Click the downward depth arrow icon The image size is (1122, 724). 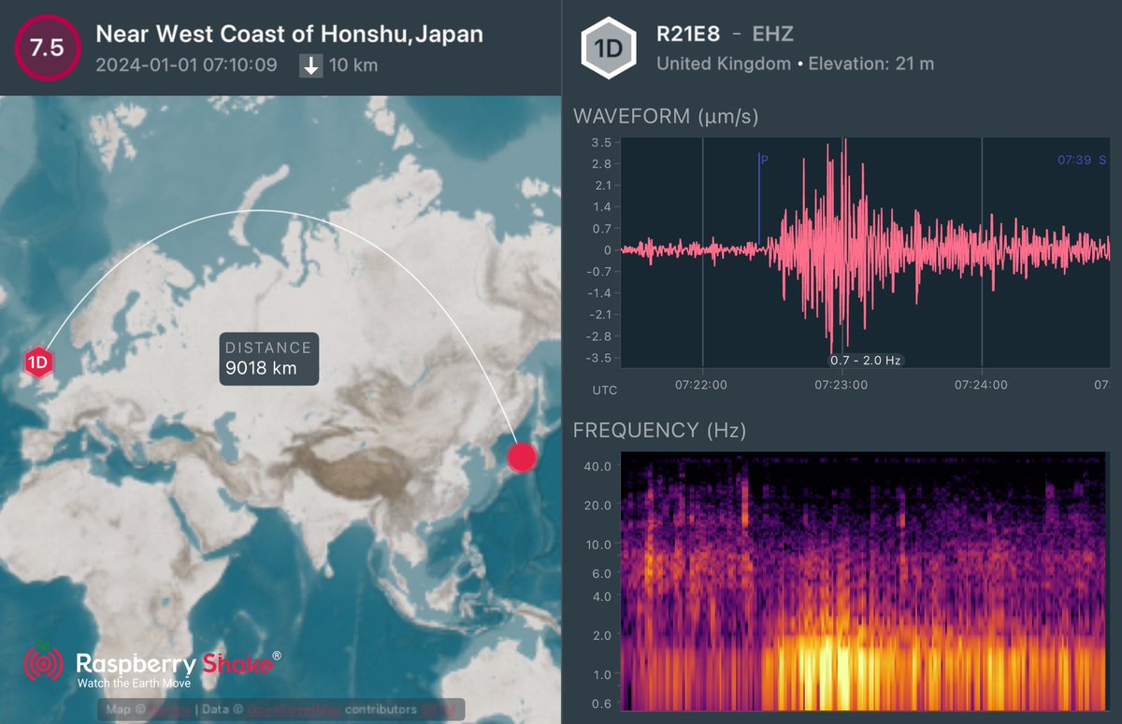coord(311,65)
